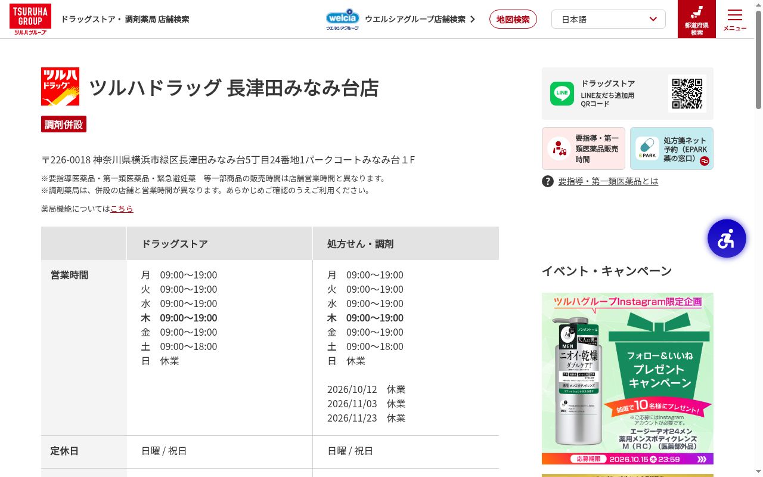Open 要指導・第一類医薬品とは link
763x477 pixels.
(608, 181)
